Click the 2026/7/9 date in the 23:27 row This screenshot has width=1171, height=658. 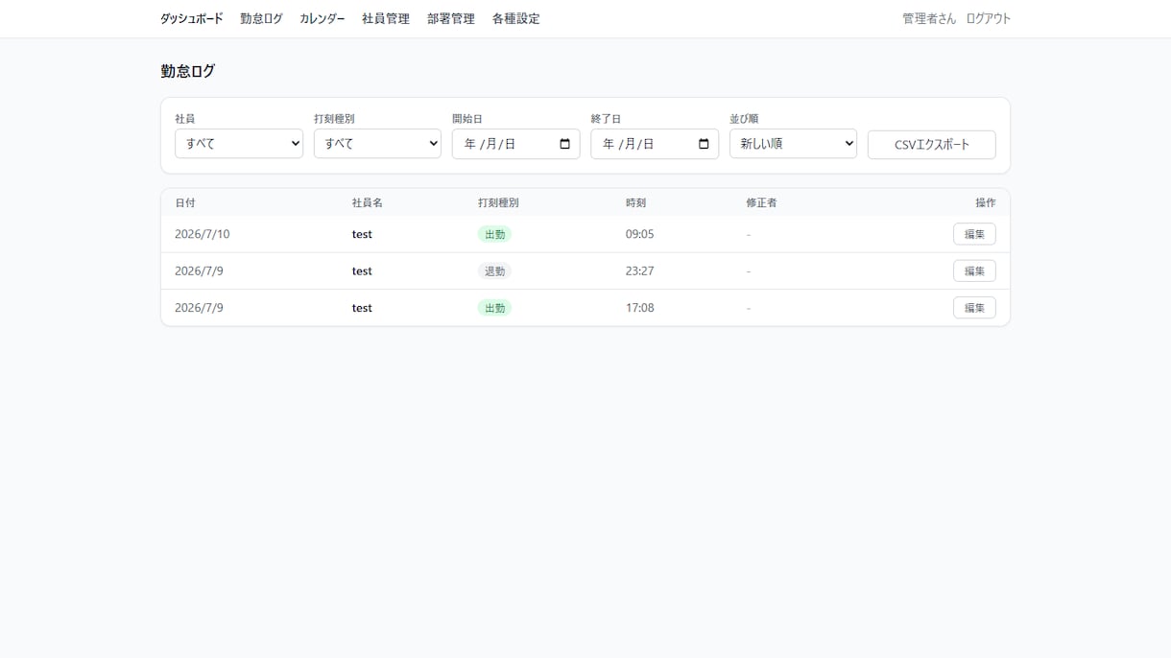pyautogui.click(x=199, y=271)
